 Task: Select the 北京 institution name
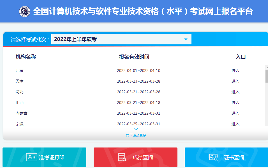click(x=19, y=71)
